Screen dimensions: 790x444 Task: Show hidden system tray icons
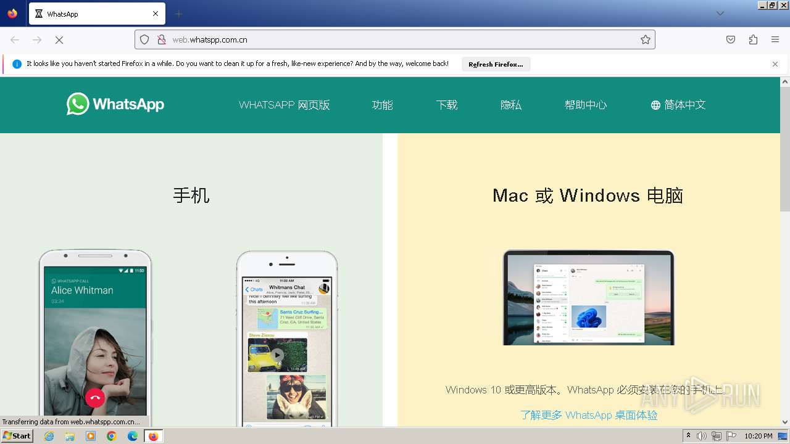[x=688, y=436]
